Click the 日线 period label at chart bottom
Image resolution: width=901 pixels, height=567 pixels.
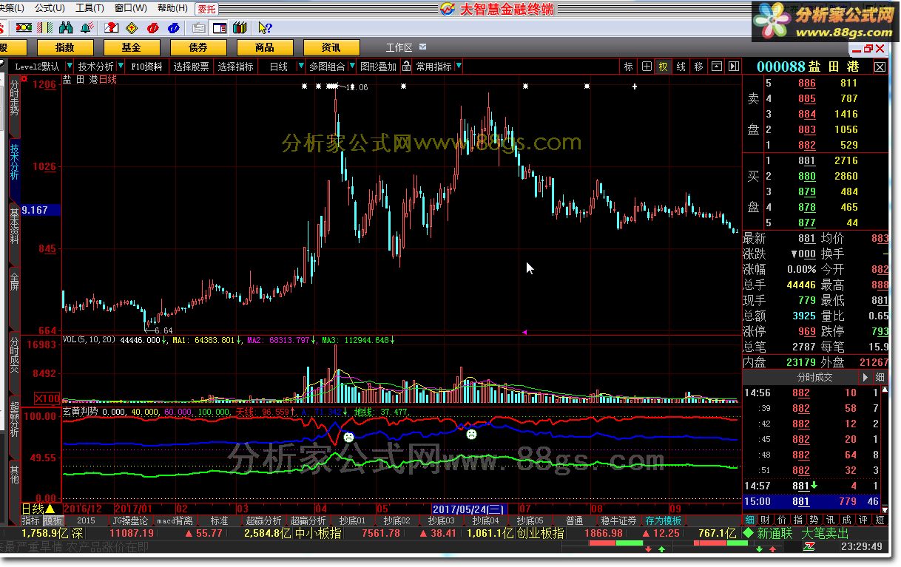(x=33, y=509)
